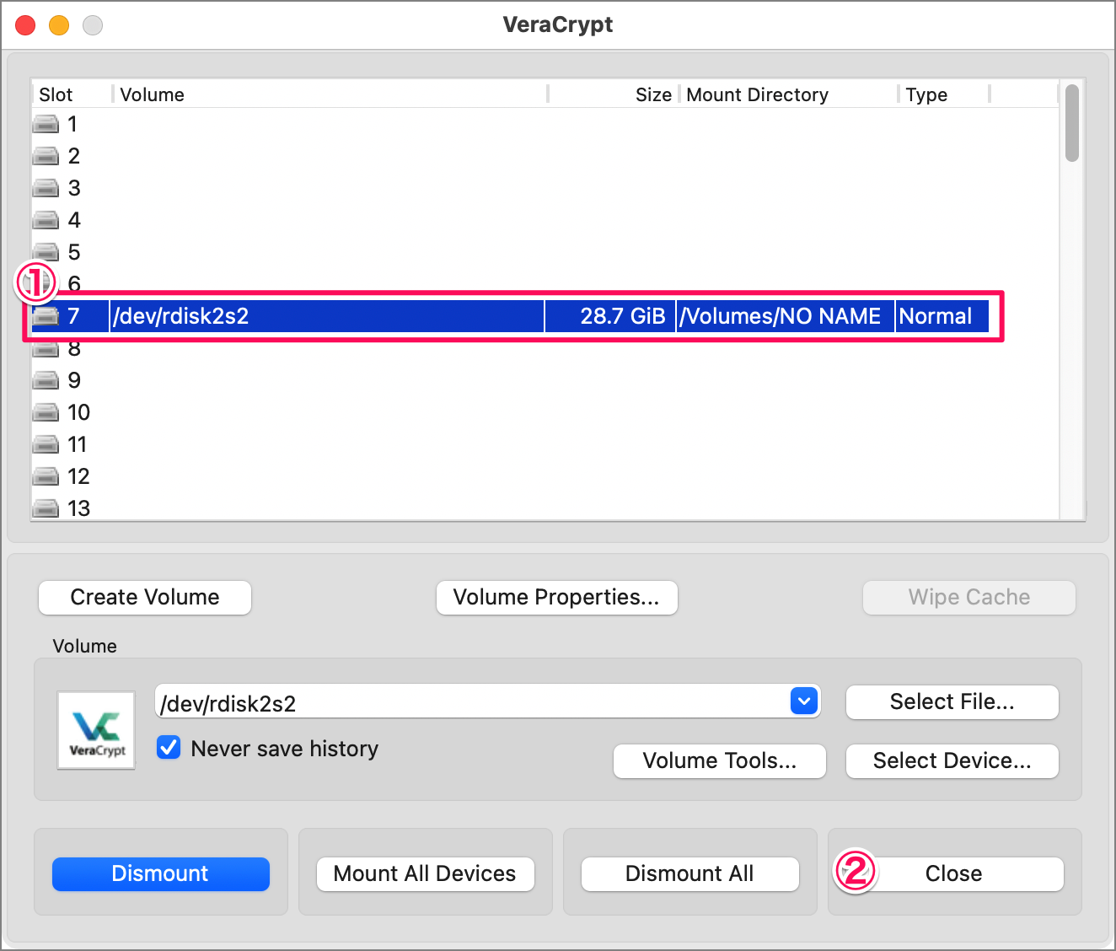
Task: Click the drive icon beside slot 13
Action: pos(46,508)
